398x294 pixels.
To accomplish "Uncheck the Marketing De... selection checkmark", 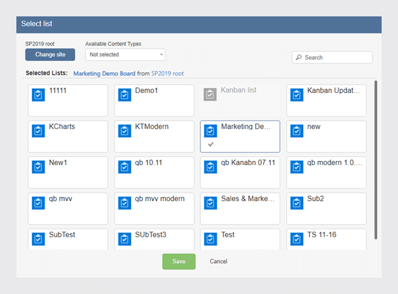I will [211, 144].
